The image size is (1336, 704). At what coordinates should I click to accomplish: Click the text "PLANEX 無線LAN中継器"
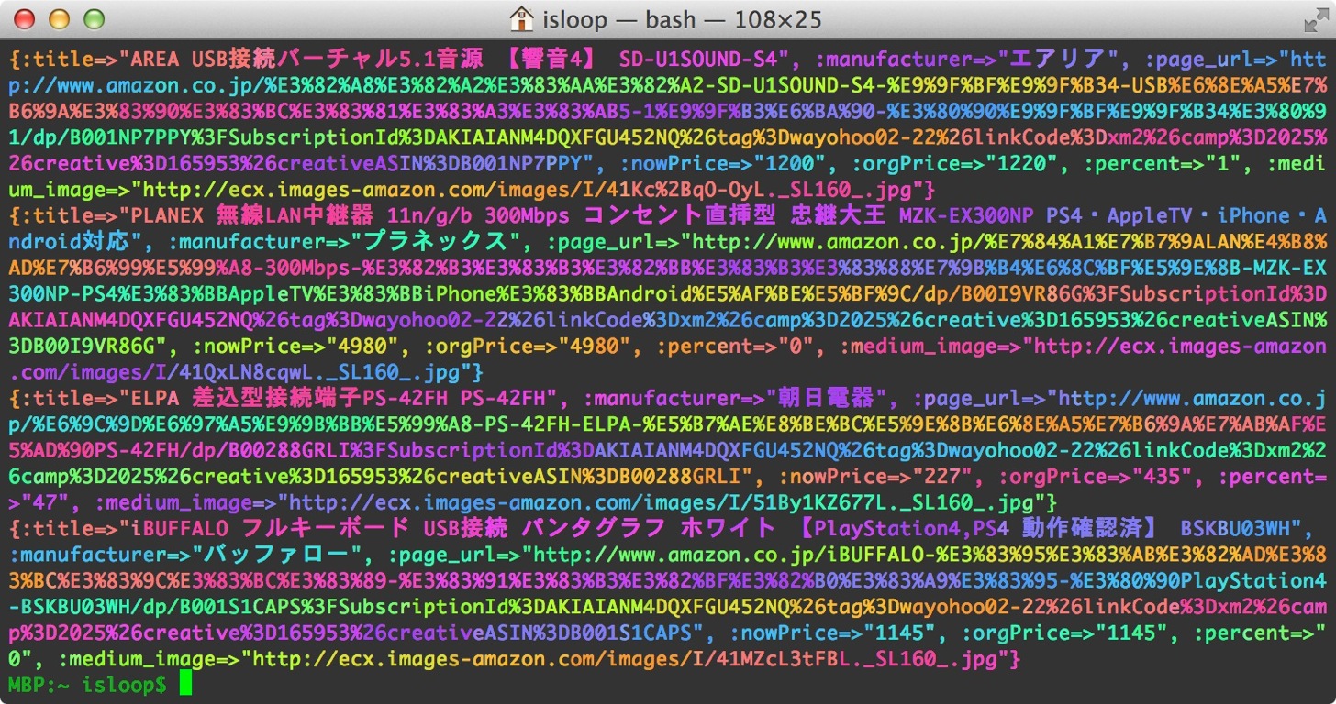point(251,216)
